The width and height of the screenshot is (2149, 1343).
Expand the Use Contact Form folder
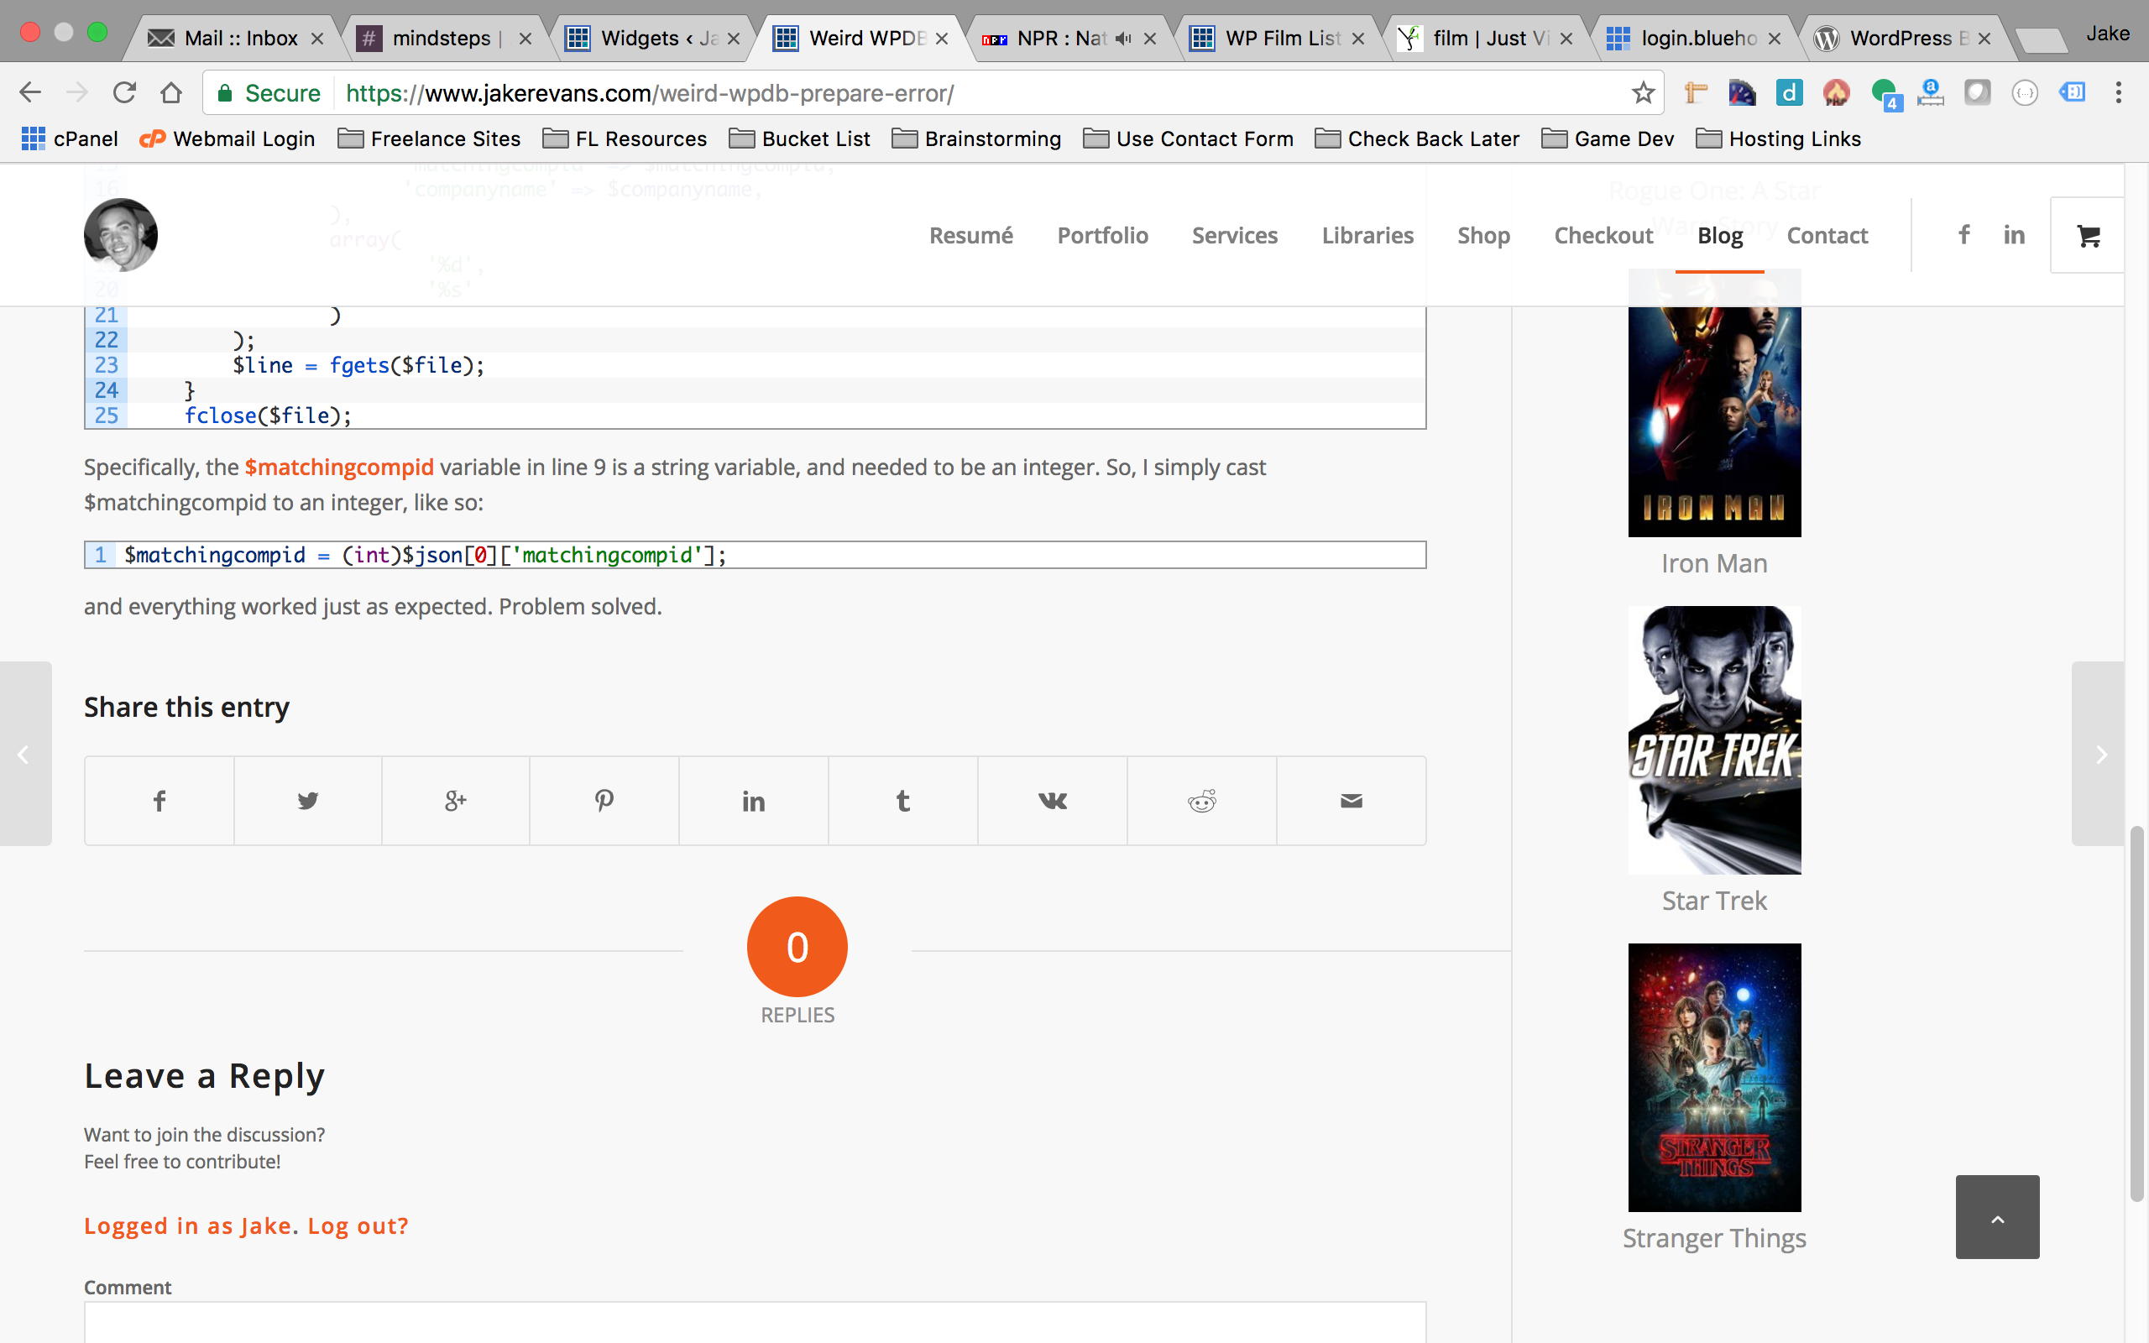point(1188,138)
